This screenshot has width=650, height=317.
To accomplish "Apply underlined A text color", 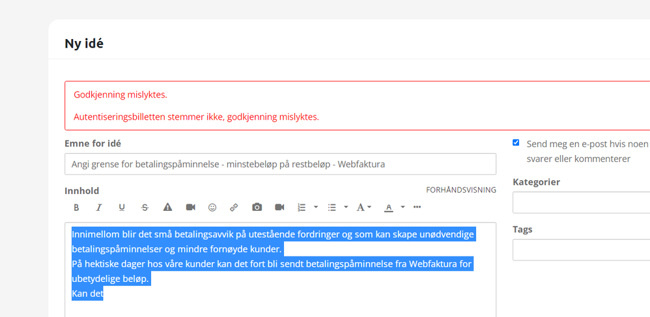I will tap(388, 207).
